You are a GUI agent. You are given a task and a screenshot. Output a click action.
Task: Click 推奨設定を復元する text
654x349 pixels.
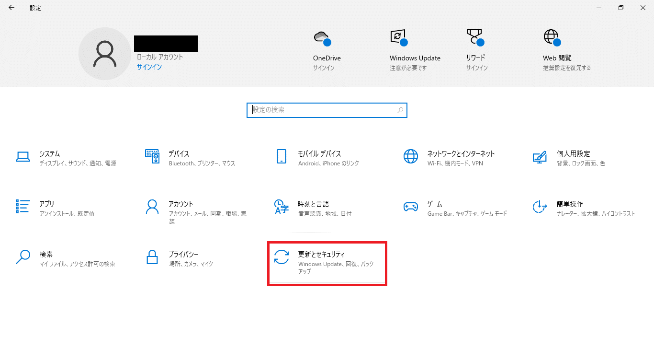[x=567, y=68]
